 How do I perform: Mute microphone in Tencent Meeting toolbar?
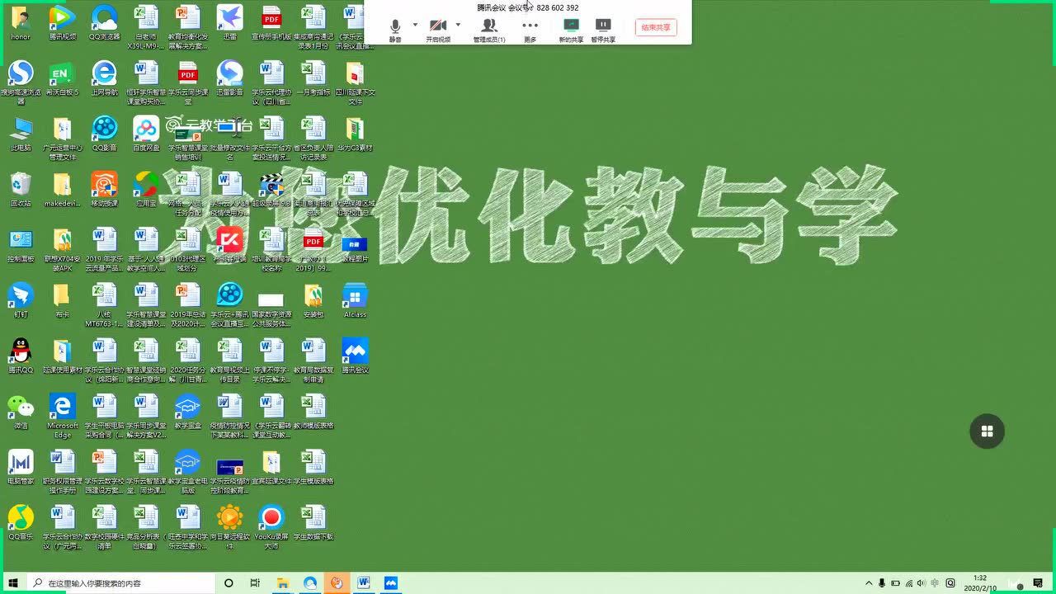[395, 30]
